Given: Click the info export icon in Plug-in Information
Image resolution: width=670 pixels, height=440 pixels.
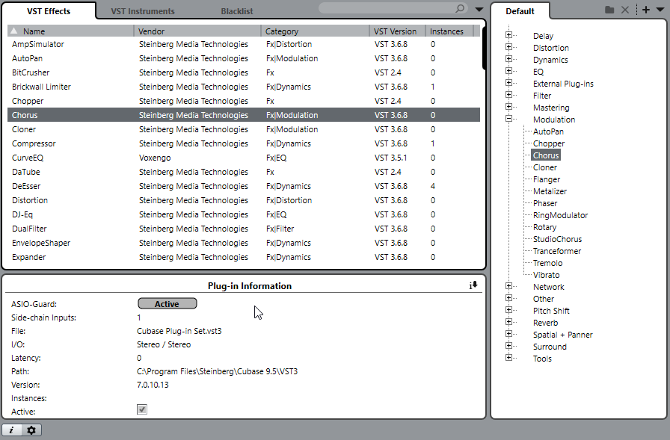Looking at the screenshot, I should click(x=473, y=285).
